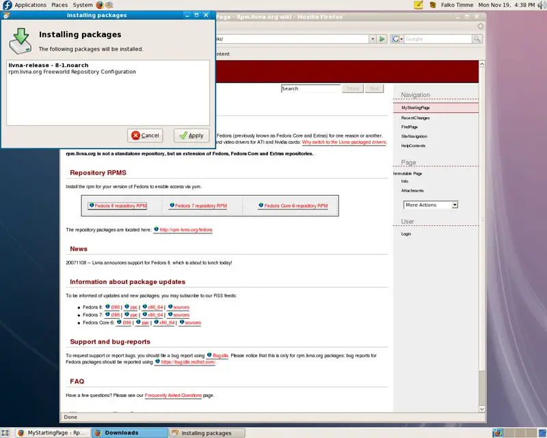547x438 pixels.
Task: Open the Fedora Core 6 repository RPM link
Action: pos(296,206)
